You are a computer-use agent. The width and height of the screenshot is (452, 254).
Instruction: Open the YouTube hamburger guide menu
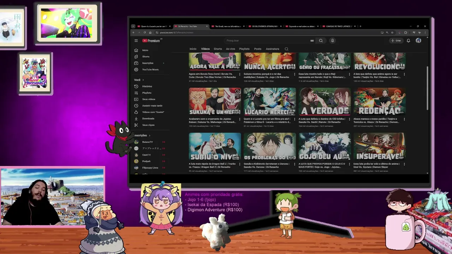click(x=136, y=41)
